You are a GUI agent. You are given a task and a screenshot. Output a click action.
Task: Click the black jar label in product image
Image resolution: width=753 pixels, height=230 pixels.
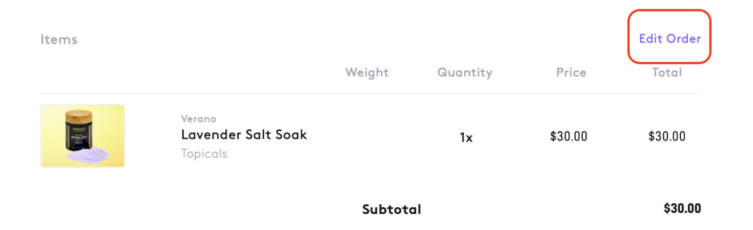tap(79, 135)
